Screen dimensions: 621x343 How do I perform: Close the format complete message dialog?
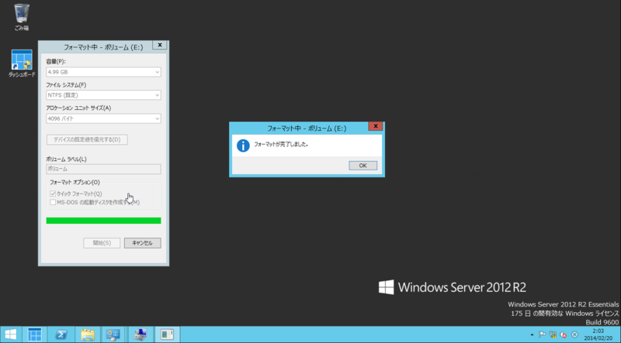[x=376, y=126]
